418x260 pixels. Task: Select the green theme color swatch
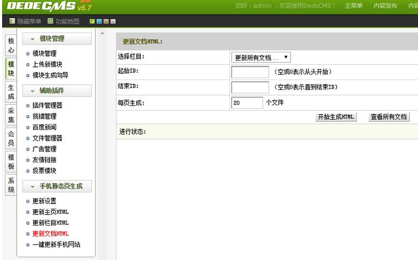(x=92, y=21)
